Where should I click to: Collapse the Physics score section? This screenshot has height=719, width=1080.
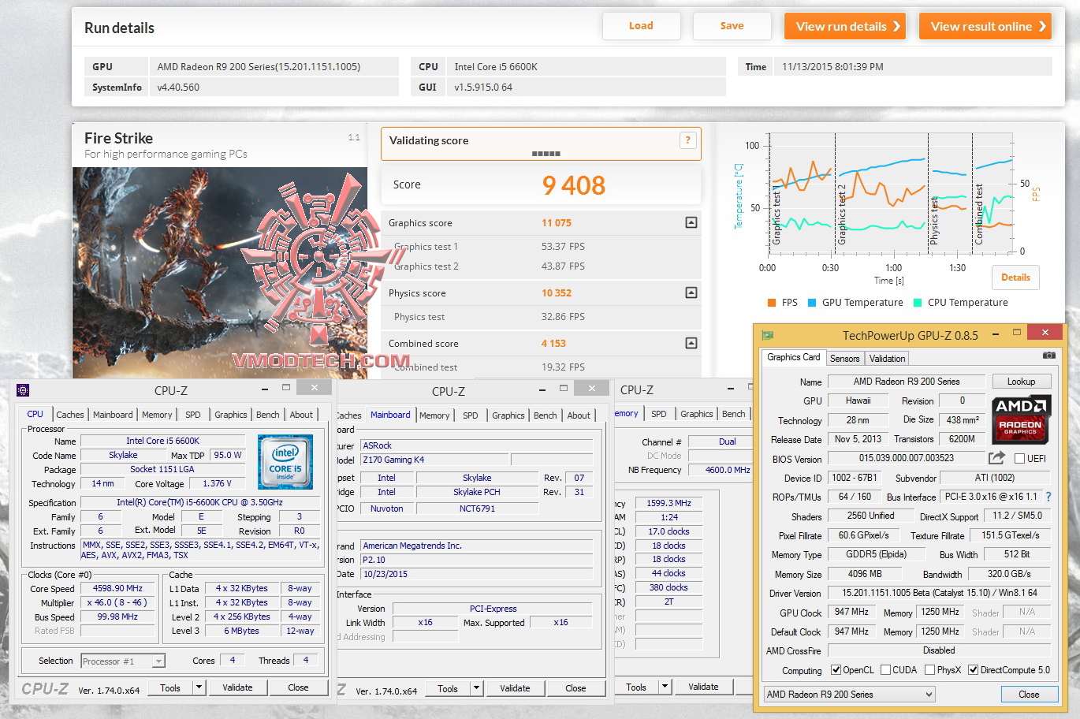click(x=691, y=292)
